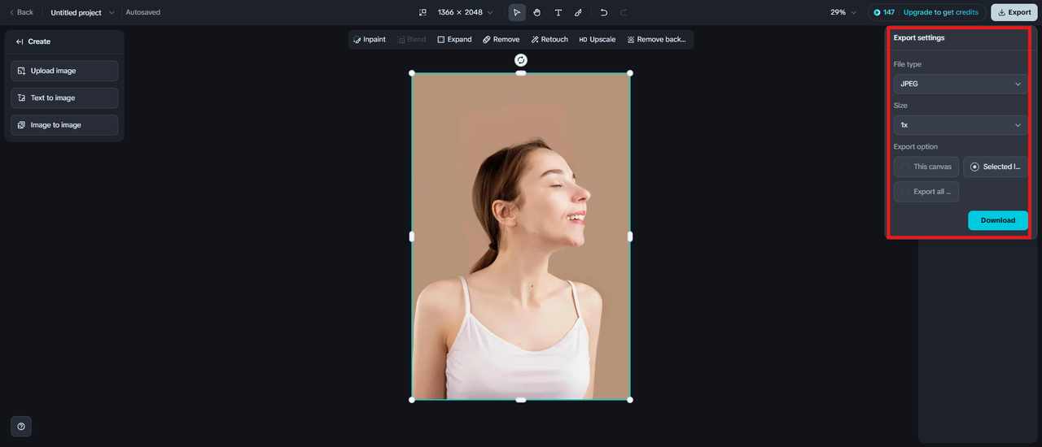Image resolution: width=1042 pixels, height=447 pixels.
Task: Click the Autosaved status text
Action: point(143,12)
